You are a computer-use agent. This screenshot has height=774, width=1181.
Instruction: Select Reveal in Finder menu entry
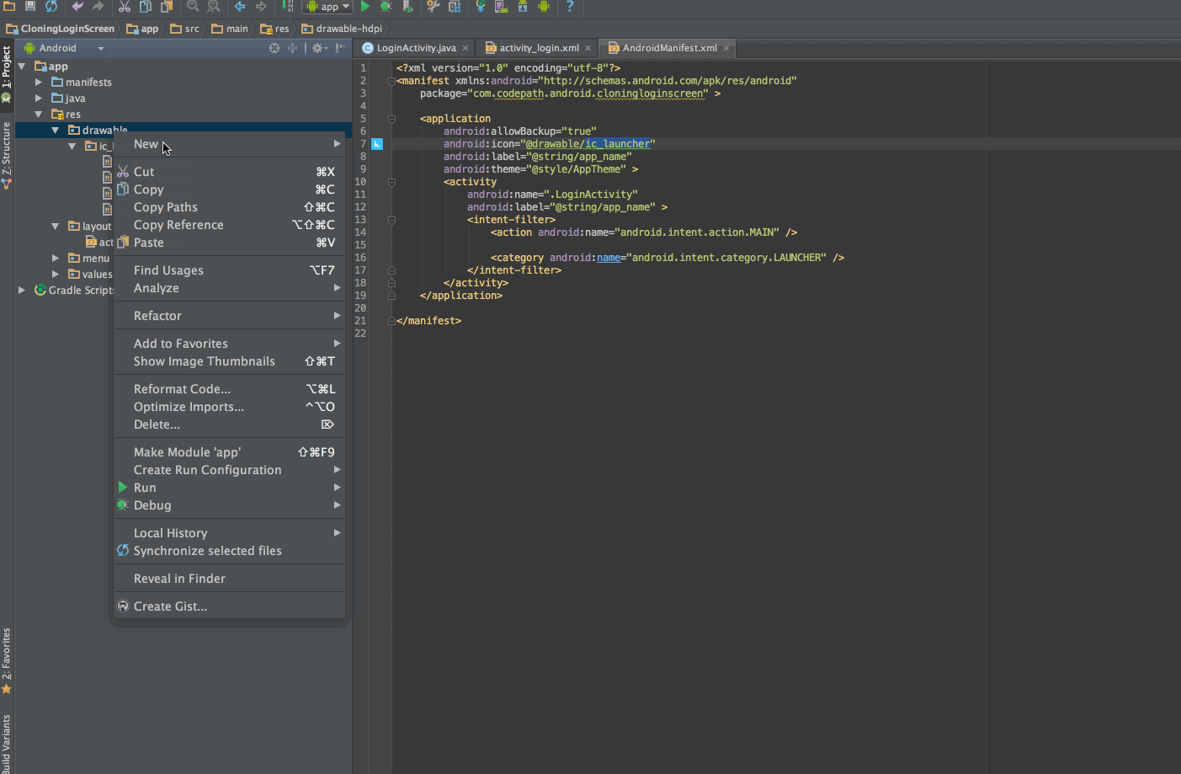point(179,579)
